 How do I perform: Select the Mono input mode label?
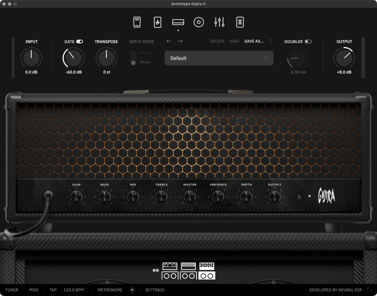145,62
